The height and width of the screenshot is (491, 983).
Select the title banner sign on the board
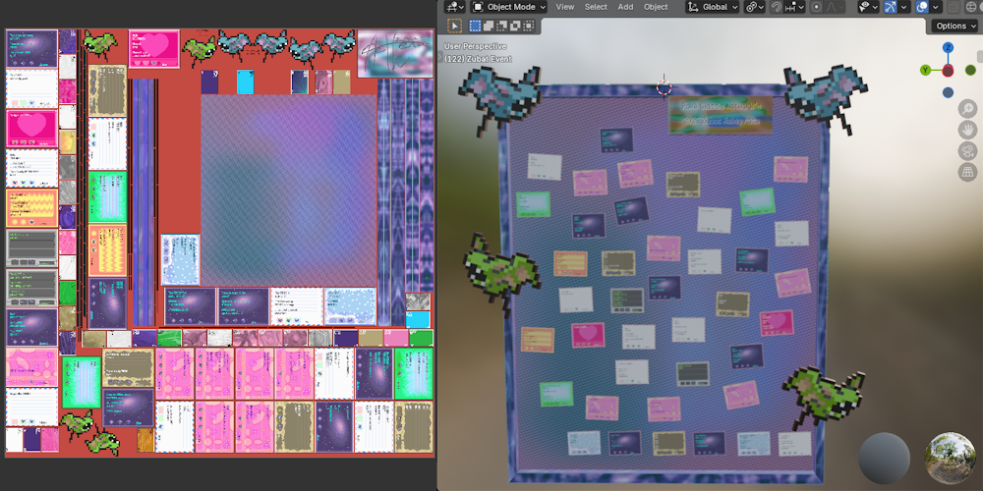tap(721, 115)
